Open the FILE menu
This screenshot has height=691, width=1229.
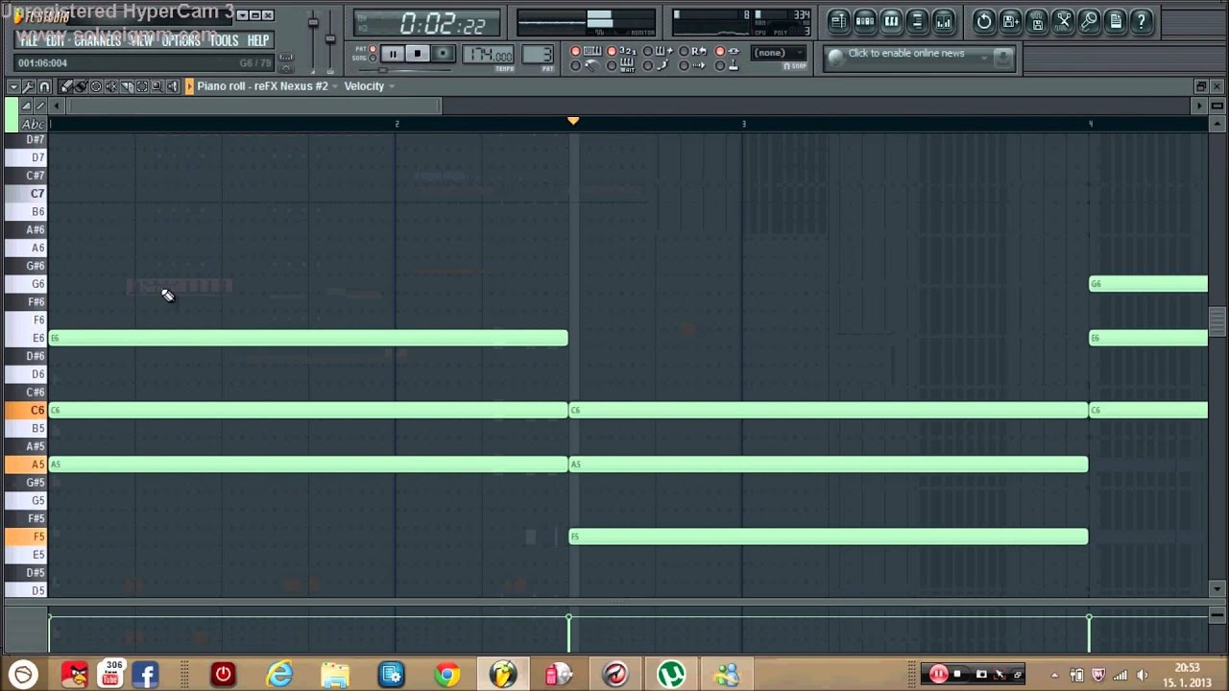(x=29, y=40)
